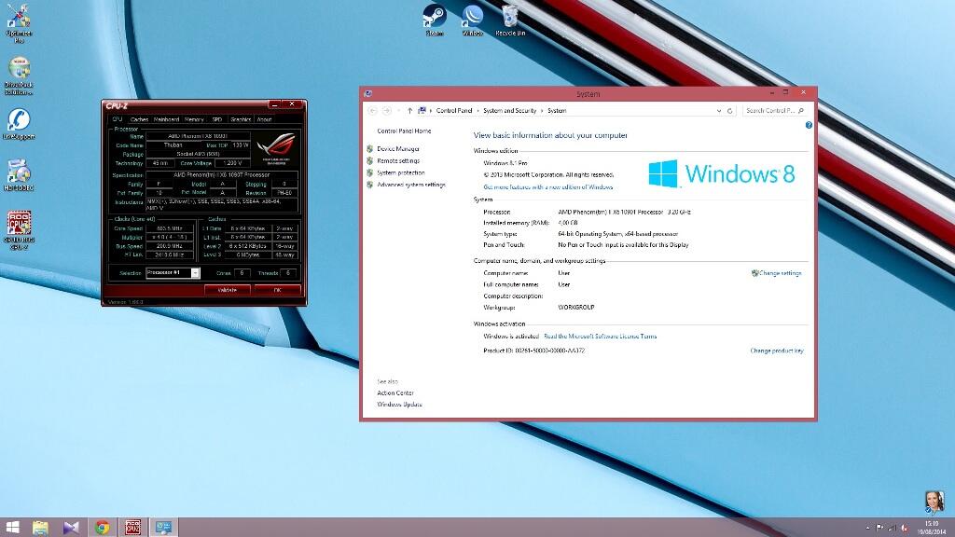Open Action Center link under See also
Screen dimensions: 955x537
[x=395, y=393]
